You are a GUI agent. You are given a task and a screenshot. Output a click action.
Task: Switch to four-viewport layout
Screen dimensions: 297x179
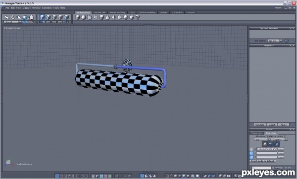[61, 176]
